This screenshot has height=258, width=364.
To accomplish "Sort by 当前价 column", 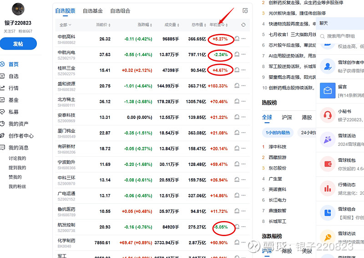I will (x=103, y=25).
